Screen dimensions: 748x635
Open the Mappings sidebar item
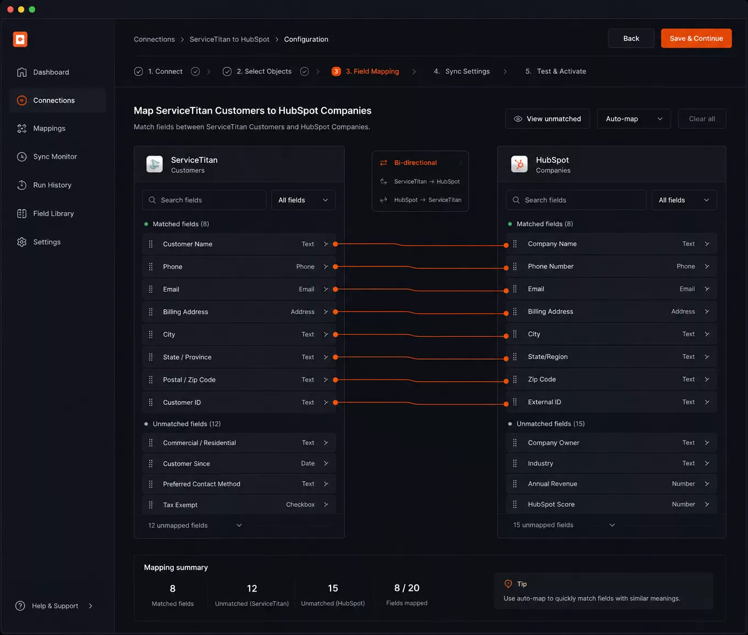(49, 129)
